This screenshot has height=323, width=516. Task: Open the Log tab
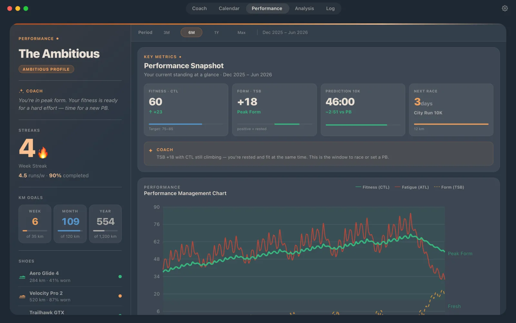pos(330,8)
